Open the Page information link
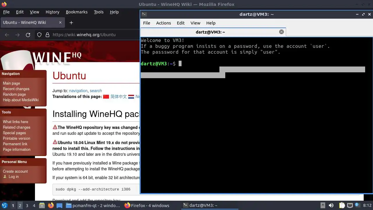373x210 pixels. click(x=17, y=149)
